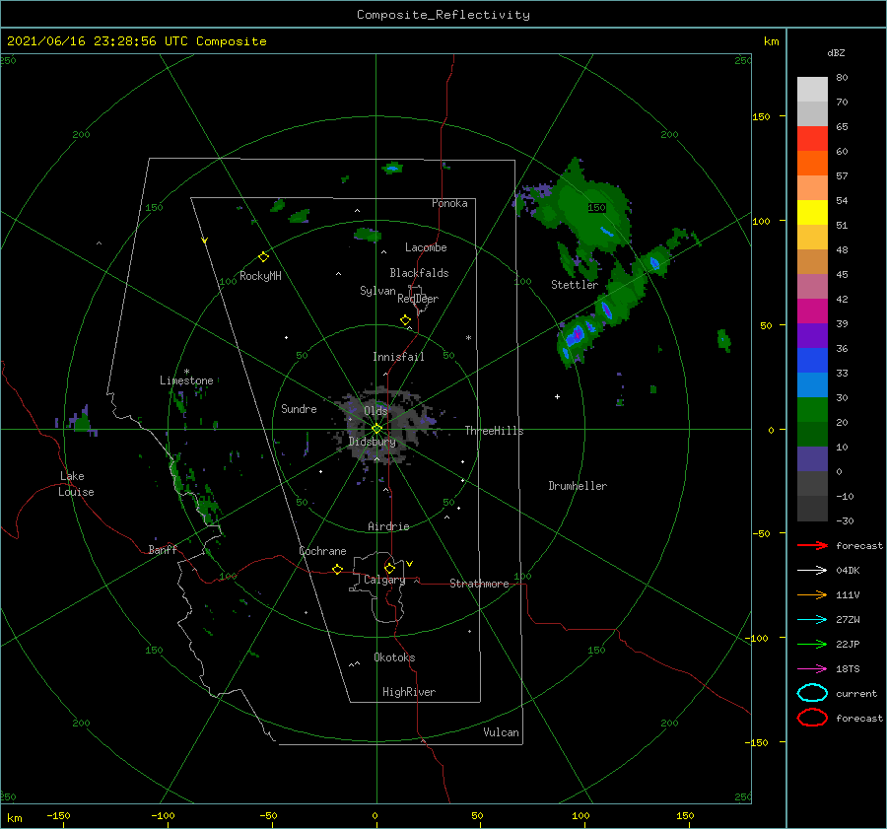This screenshot has width=887, height=829.
Task: Click the Sylvan label on map
Action: [x=377, y=291]
